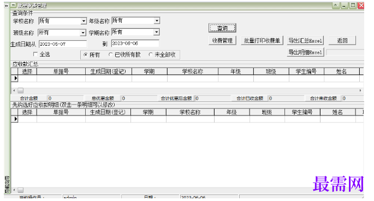Open the 年级名称 dropdown
The width and height of the screenshot is (374, 201).
coord(157,21)
